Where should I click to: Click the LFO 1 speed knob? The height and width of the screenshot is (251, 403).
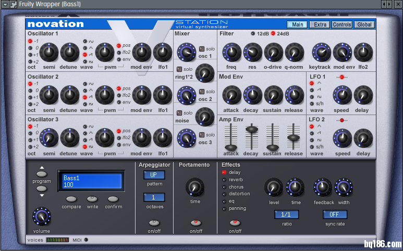(x=343, y=95)
